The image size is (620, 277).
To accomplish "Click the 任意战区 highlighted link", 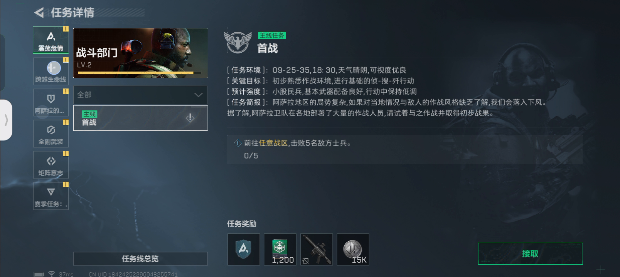I will click(273, 143).
